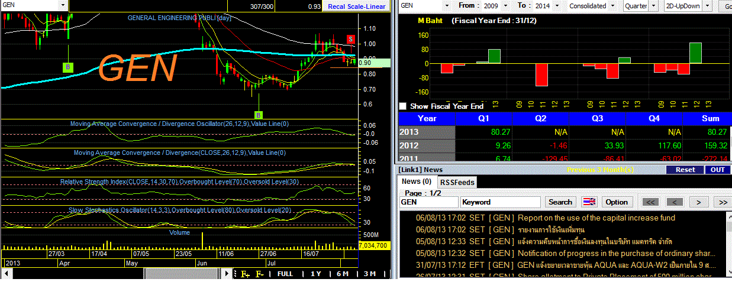
Task: Zoom in chart with F+ icon
Action: (245, 274)
